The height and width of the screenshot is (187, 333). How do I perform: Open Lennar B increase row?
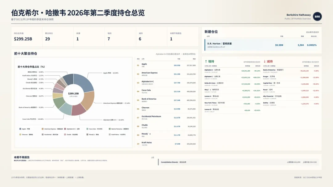pyautogui.click(x=232, y=110)
